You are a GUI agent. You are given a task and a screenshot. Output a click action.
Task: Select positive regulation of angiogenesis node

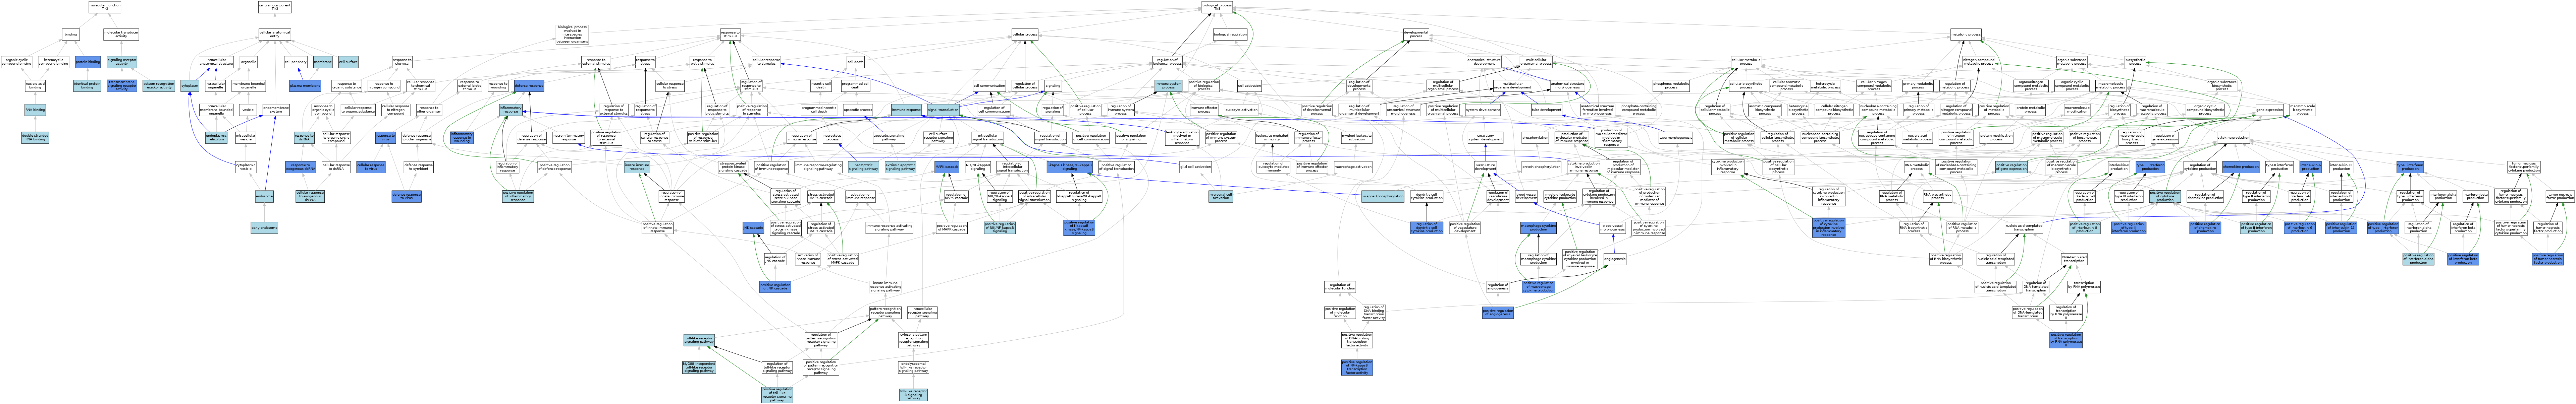[x=1498, y=312]
